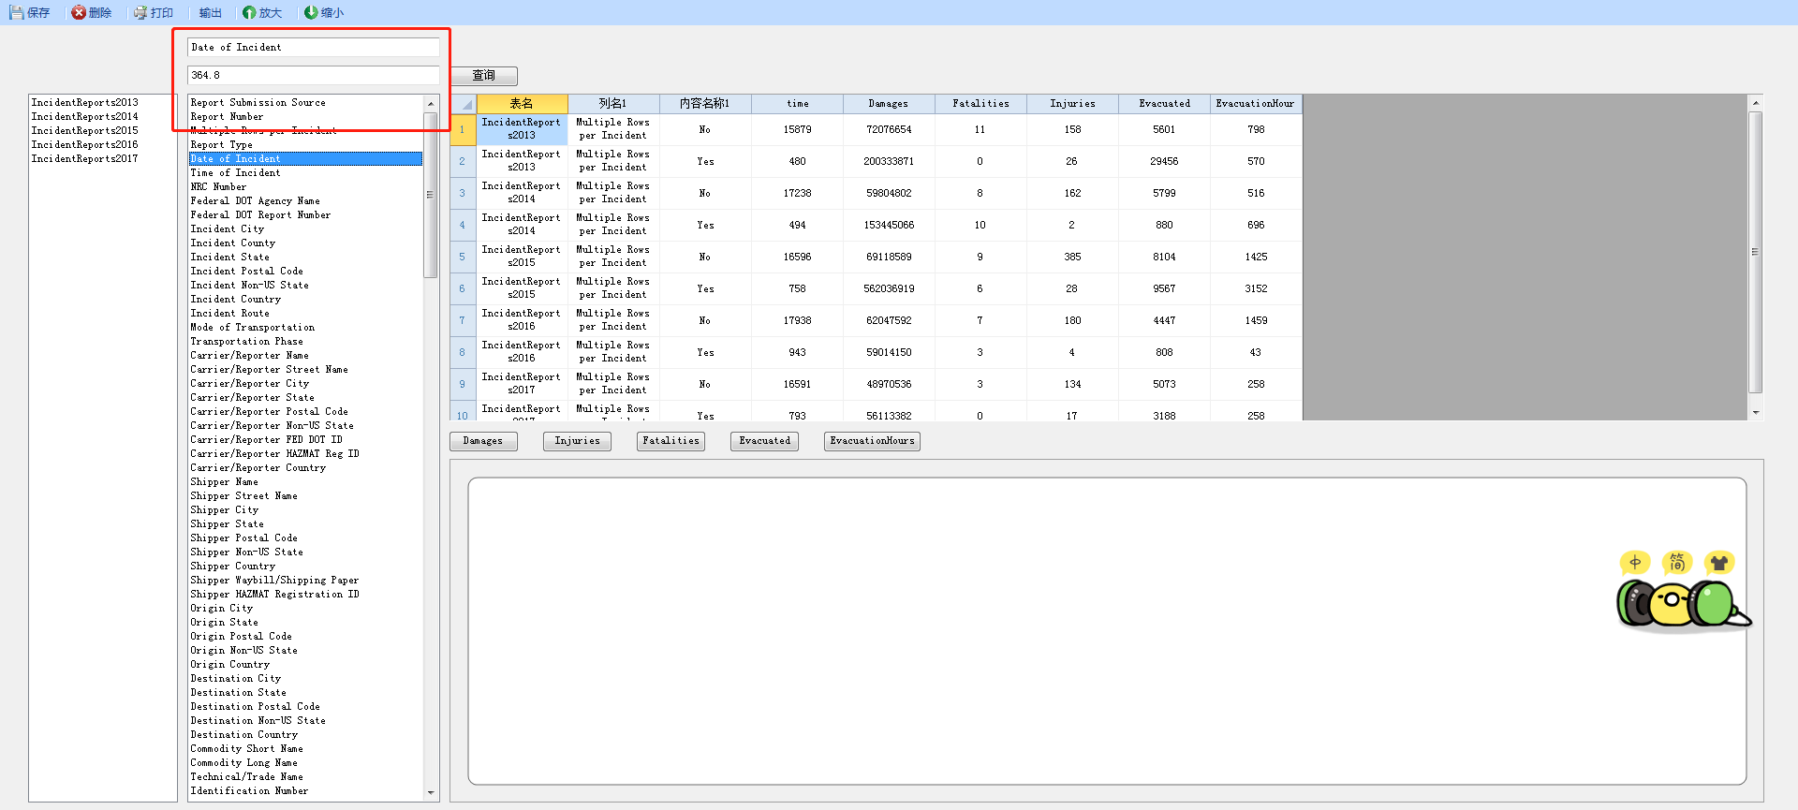
Task: Click the 打印 print toolbar button
Action: tap(154, 12)
